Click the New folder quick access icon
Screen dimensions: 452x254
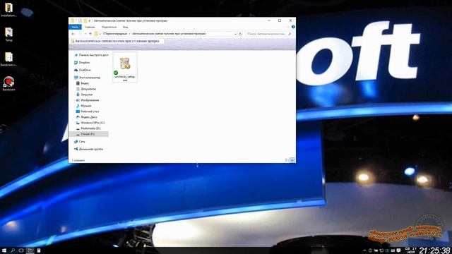85,20
